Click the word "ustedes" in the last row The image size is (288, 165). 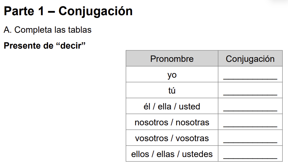[x=197, y=154]
